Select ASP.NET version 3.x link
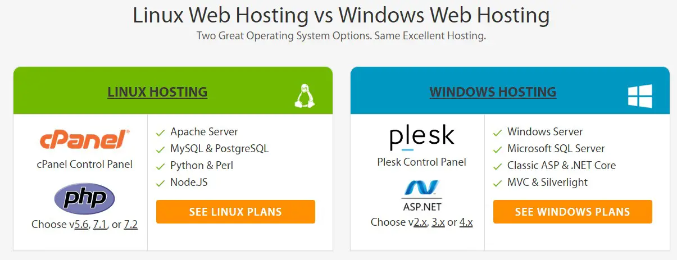Viewport: 677px width, 260px height. click(438, 222)
